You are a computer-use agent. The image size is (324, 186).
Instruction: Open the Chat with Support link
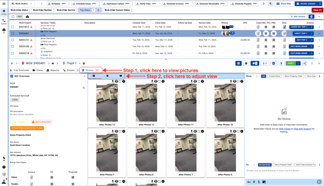[302, 129]
